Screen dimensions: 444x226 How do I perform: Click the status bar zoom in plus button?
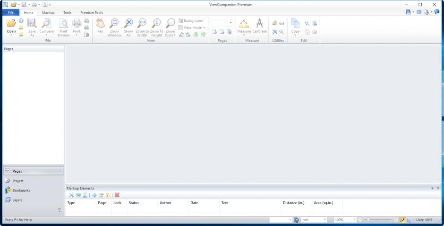tap(396, 220)
